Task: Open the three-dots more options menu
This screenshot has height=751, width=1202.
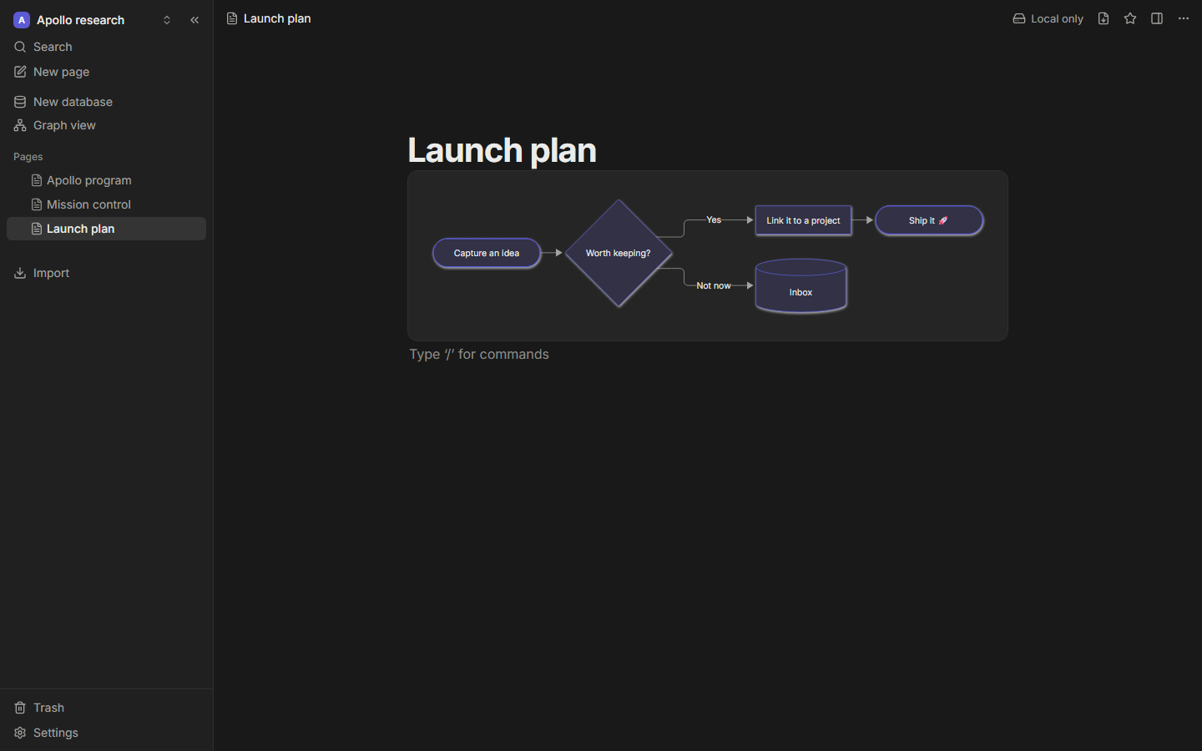Action: (1184, 18)
